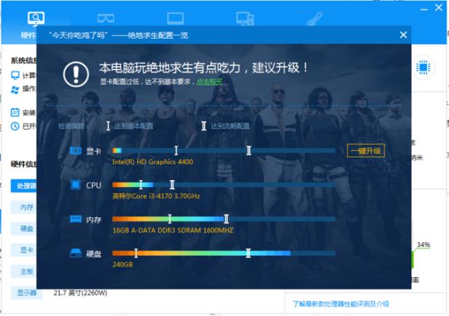Click the 240GB disk size text

pos(122,264)
